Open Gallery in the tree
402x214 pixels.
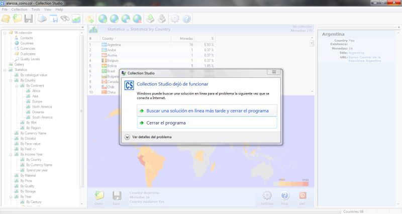(x=19, y=65)
